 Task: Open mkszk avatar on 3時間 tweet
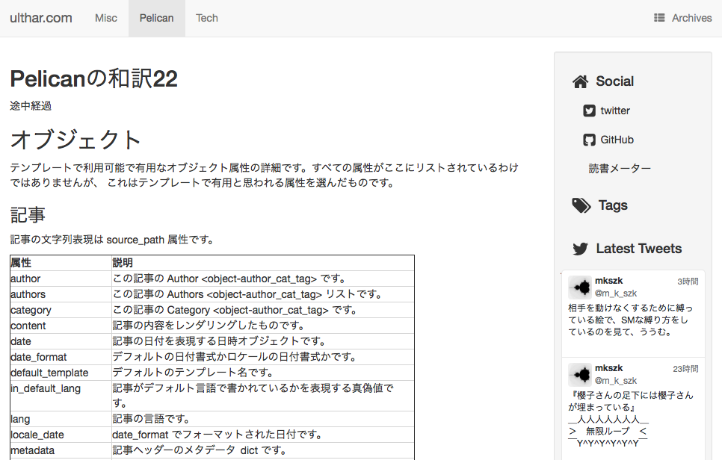580,287
